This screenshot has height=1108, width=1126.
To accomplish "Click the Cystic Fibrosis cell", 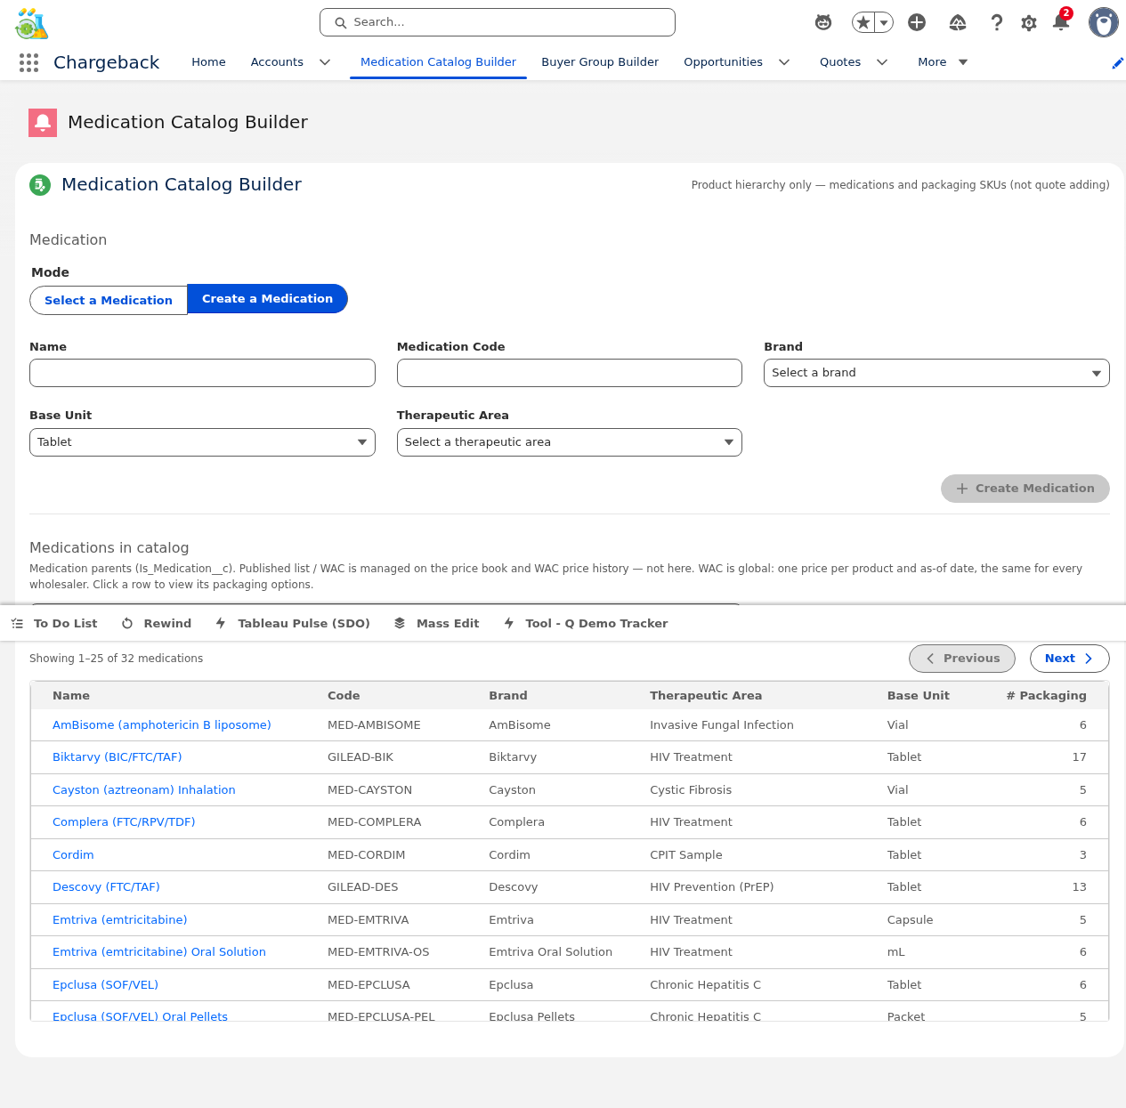I will tap(690, 790).
